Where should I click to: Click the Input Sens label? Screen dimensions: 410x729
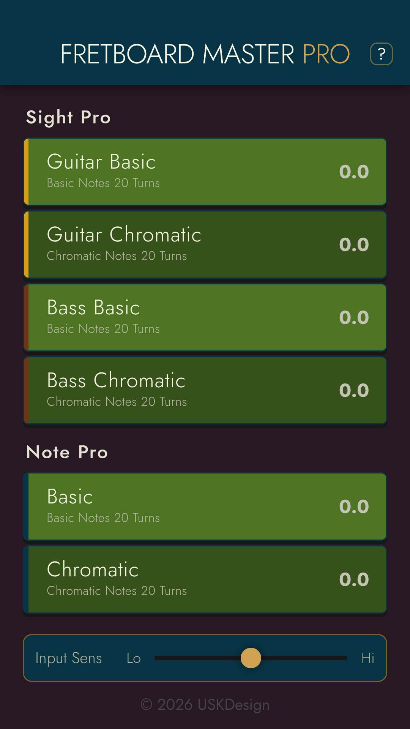tap(68, 658)
